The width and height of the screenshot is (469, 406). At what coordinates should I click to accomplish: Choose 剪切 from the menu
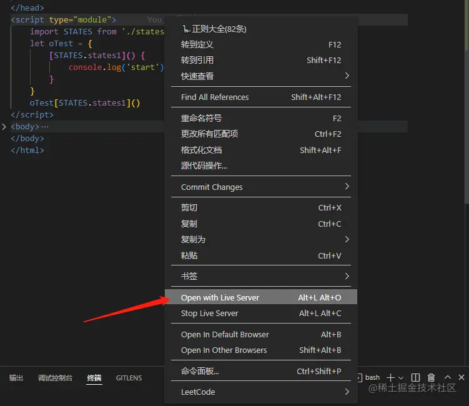pos(261,207)
